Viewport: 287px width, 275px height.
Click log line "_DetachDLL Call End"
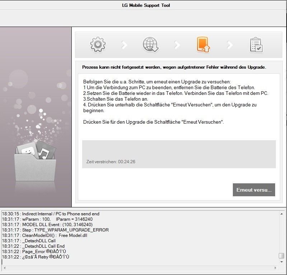coord(33,246)
